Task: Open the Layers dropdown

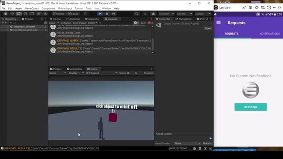Action: coord(184,14)
